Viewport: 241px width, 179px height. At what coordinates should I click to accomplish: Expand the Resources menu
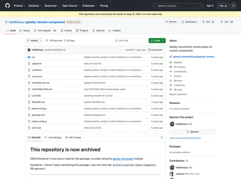52,6
